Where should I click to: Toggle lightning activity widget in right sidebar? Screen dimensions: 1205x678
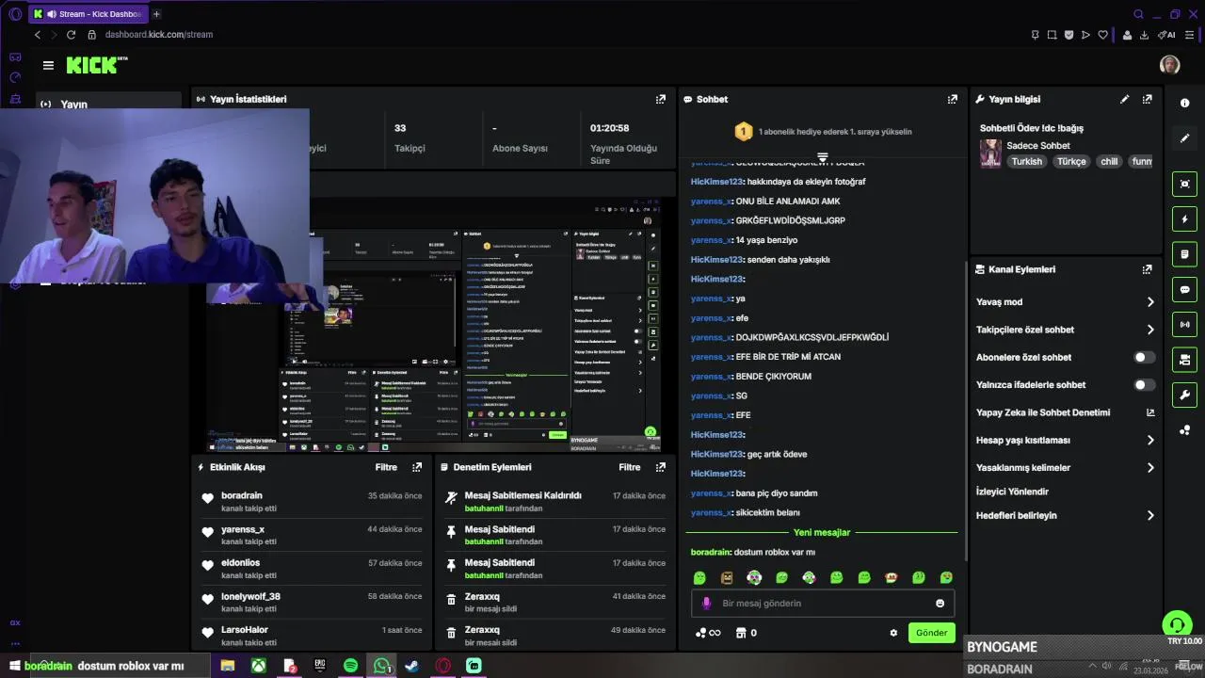pos(1184,218)
